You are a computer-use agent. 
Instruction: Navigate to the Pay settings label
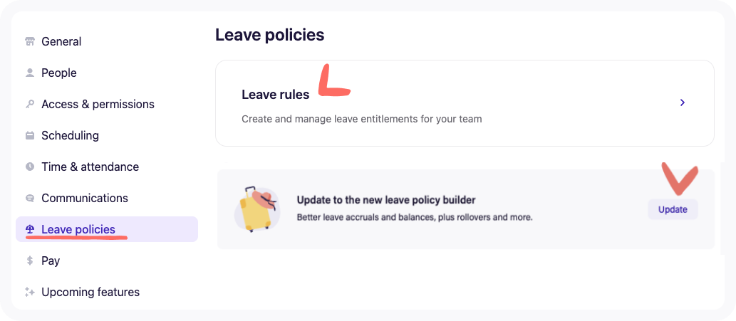[x=51, y=261]
